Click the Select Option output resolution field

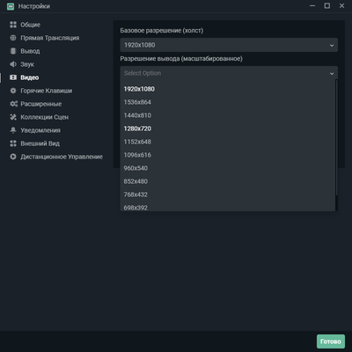coord(229,73)
